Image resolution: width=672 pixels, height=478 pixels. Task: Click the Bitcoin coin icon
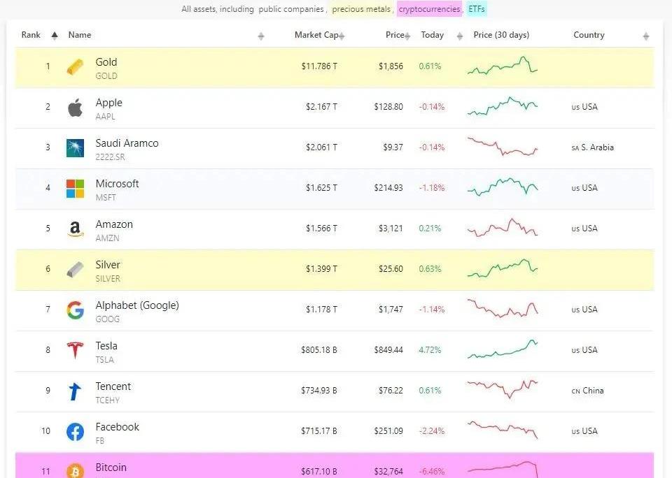[75, 470]
